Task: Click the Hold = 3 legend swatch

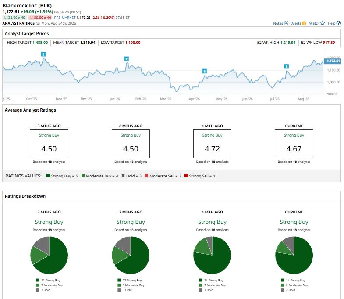Action: (123, 176)
